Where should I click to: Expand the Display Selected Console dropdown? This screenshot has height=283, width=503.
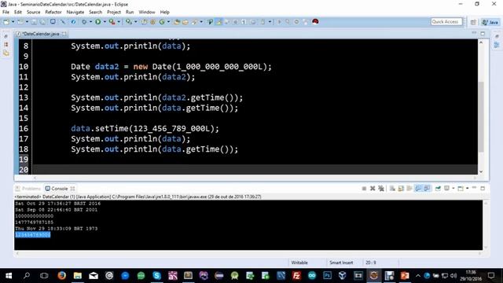453,189
